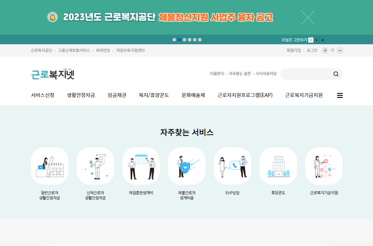This screenshot has width=373, height=246.
Task: Click the 휴양콘도 building icon
Action: [278, 166]
